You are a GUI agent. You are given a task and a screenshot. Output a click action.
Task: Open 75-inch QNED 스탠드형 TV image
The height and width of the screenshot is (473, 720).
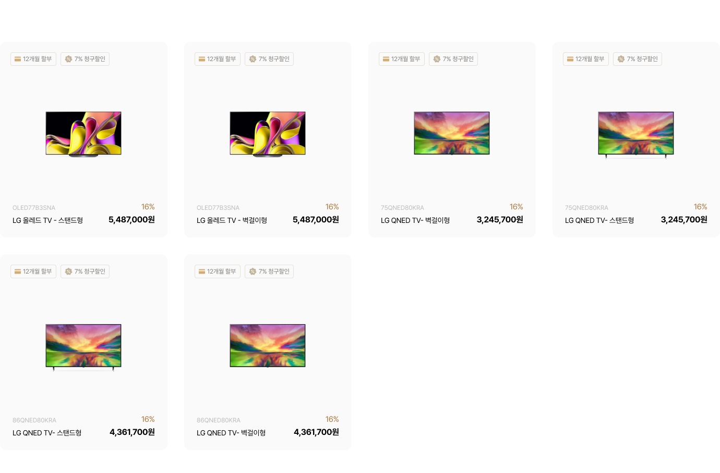(x=636, y=134)
